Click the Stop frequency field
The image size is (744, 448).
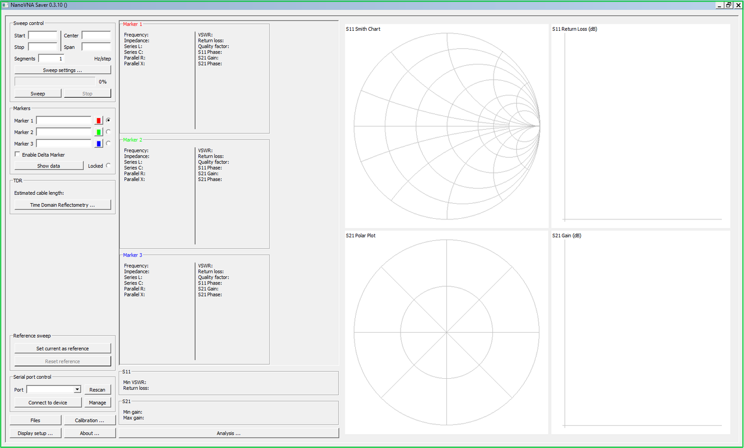click(43, 47)
